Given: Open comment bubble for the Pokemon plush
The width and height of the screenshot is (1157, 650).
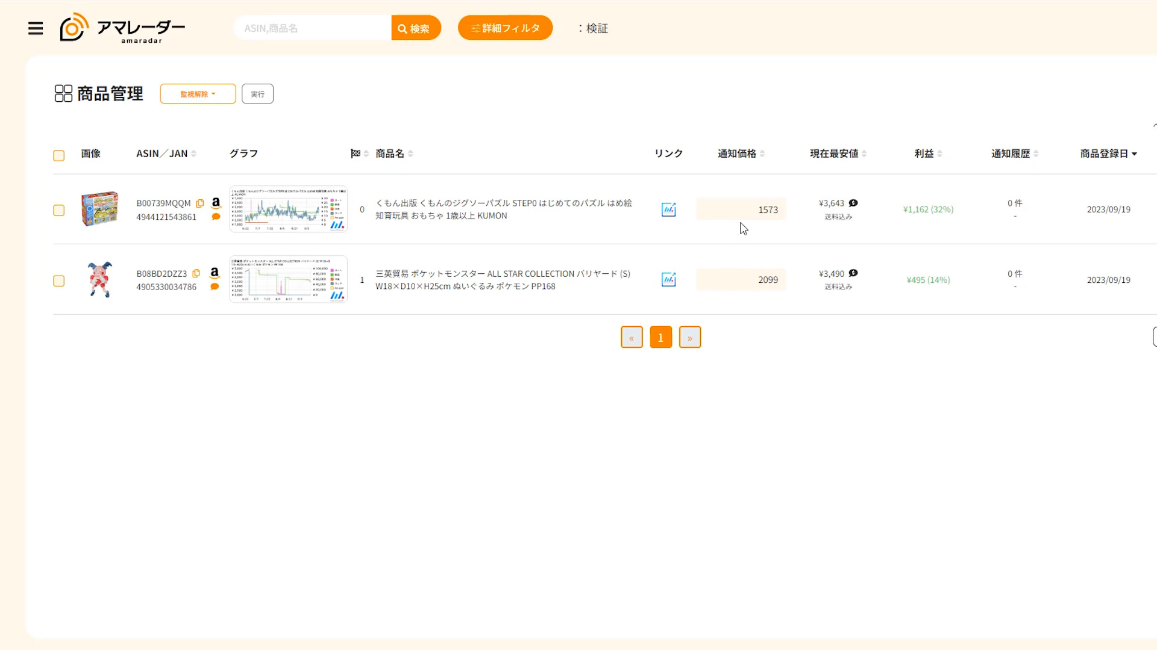Looking at the screenshot, I should tap(215, 287).
